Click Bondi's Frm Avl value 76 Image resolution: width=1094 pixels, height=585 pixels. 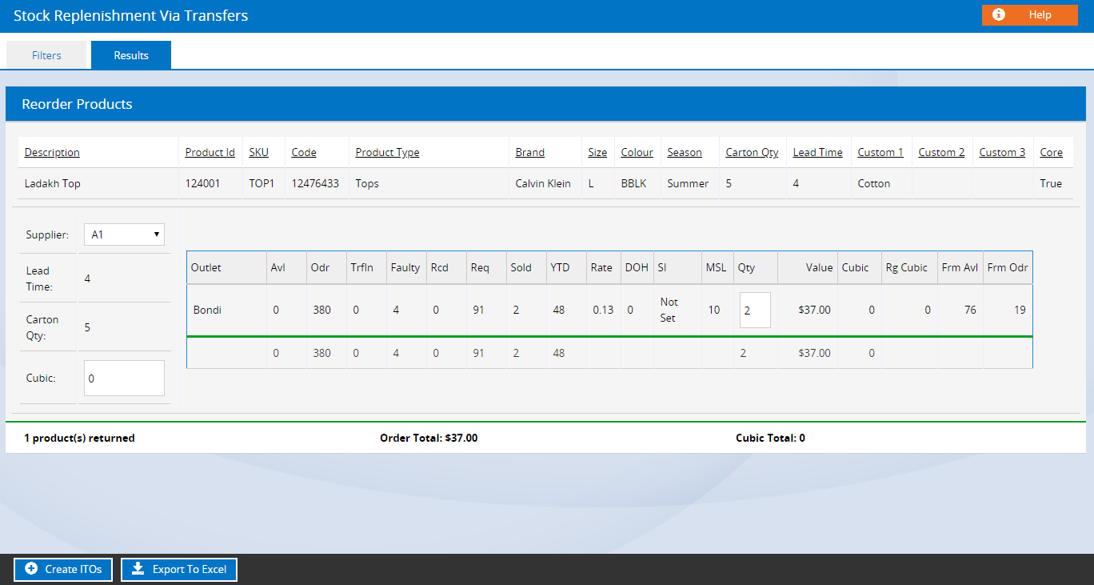click(970, 310)
